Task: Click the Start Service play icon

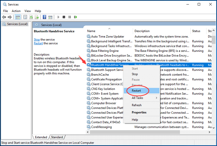Action: tap(58, 17)
